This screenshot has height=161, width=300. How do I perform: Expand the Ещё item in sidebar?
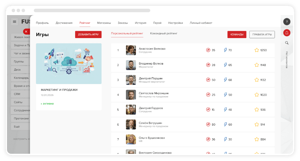[17, 127]
